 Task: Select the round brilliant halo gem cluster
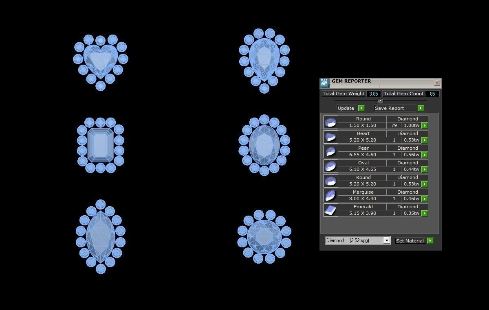coord(264,237)
